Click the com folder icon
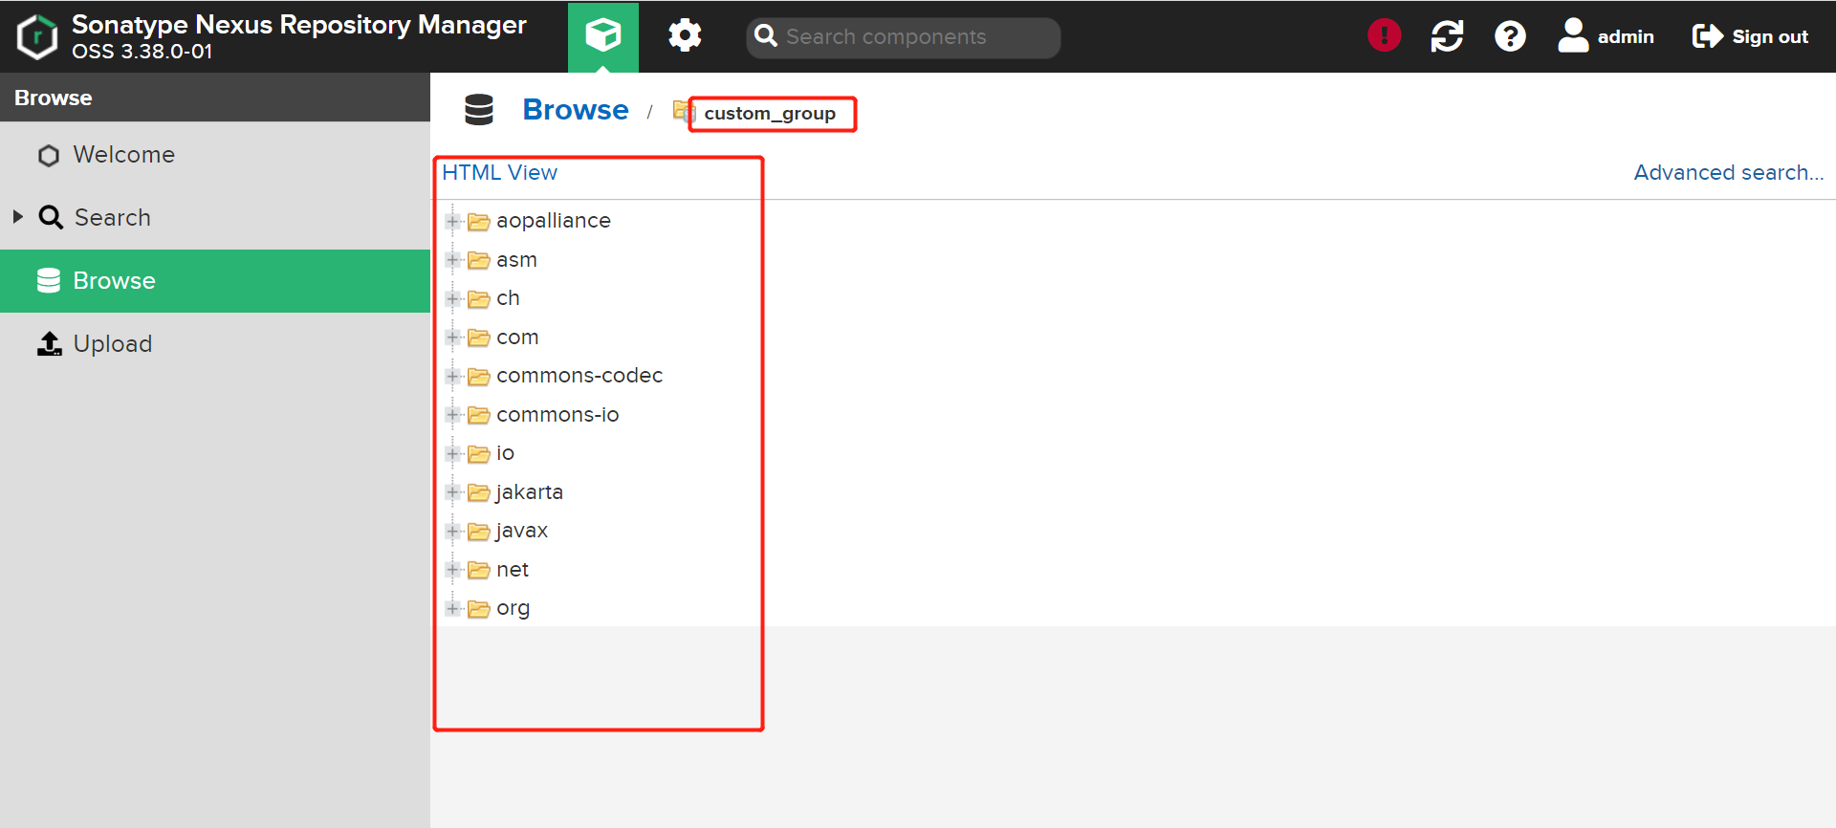 pyautogui.click(x=478, y=338)
